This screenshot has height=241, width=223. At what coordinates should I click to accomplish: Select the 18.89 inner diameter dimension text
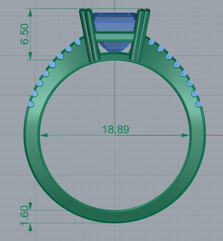115,129
